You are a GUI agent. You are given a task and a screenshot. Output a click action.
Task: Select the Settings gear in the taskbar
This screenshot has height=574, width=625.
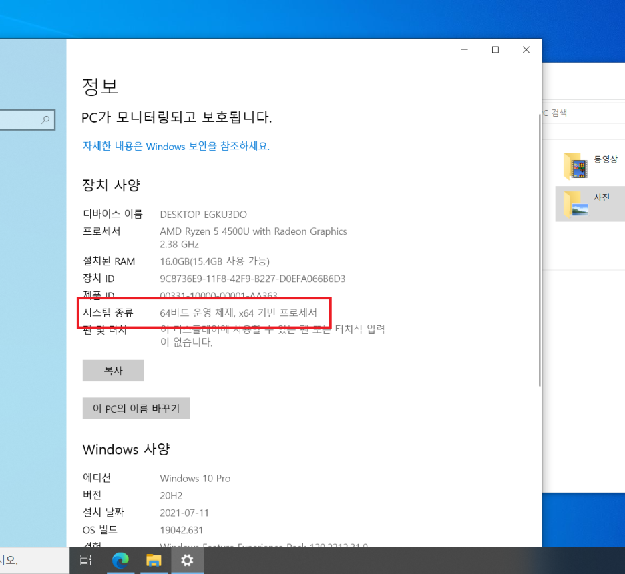(187, 561)
